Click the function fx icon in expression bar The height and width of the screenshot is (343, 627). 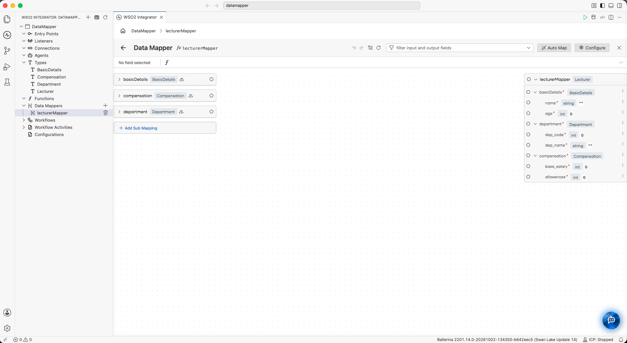(x=167, y=62)
